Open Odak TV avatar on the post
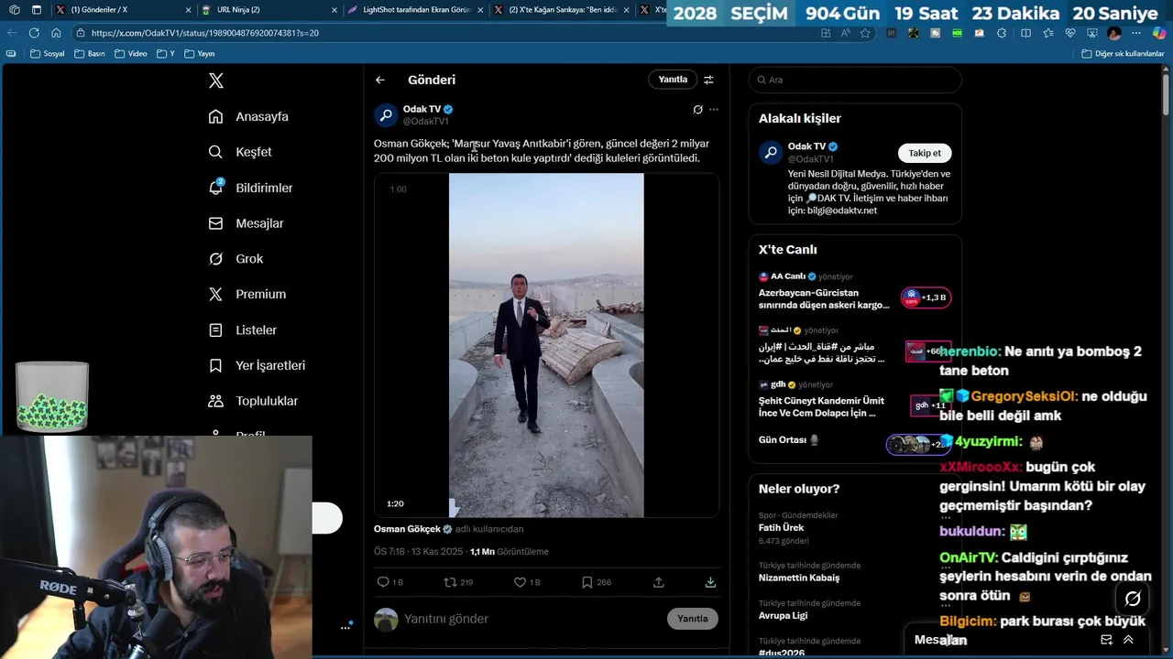Image resolution: width=1173 pixels, height=659 pixels. [386, 114]
